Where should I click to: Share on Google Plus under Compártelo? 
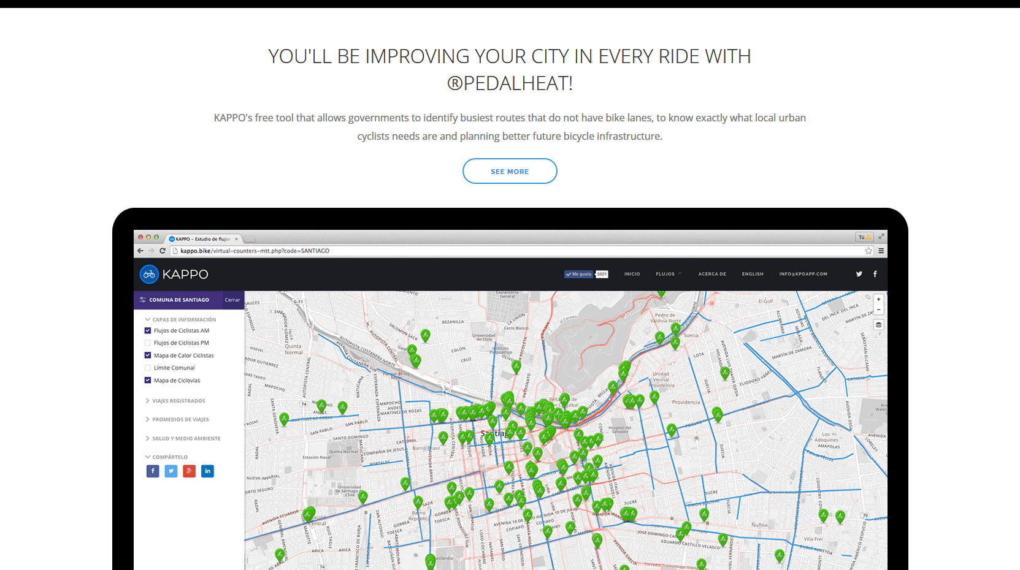pyautogui.click(x=189, y=471)
